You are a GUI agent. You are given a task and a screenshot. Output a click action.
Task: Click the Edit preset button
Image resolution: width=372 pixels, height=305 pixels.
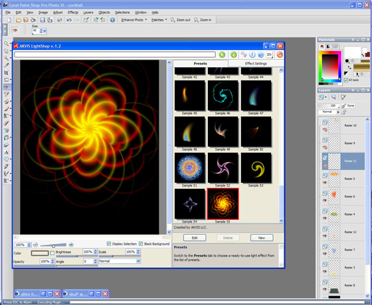tap(195, 238)
